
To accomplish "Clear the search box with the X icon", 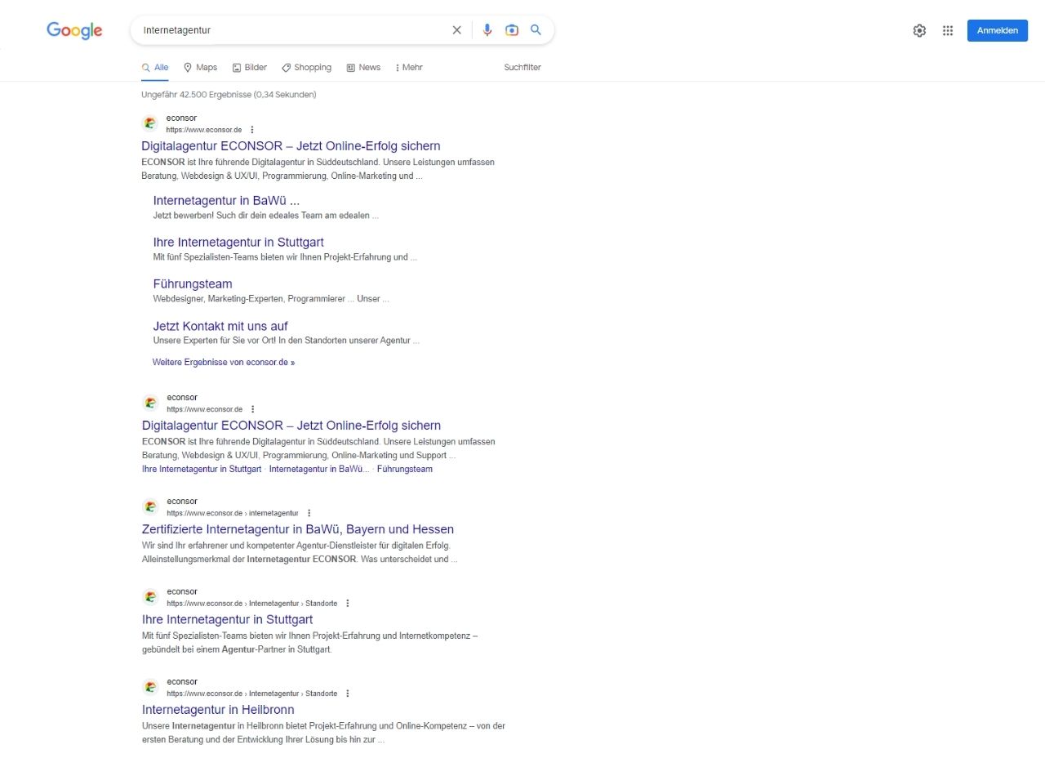I will click(456, 30).
